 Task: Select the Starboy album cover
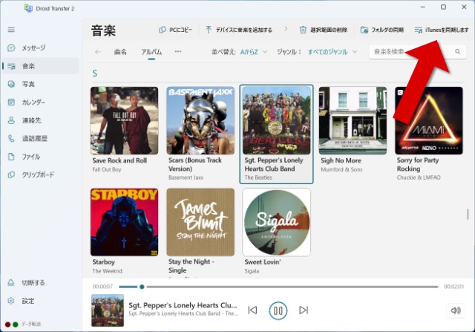pos(124,222)
